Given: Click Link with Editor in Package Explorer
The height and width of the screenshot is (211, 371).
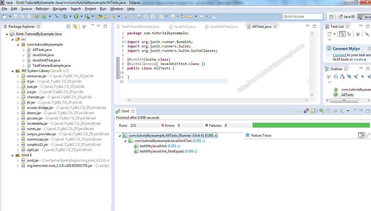Looking at the screenshot, I should point(75,26).
